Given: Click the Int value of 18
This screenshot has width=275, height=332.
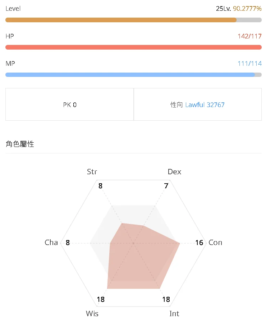Looking at the screenshot, I should [166, 299].
